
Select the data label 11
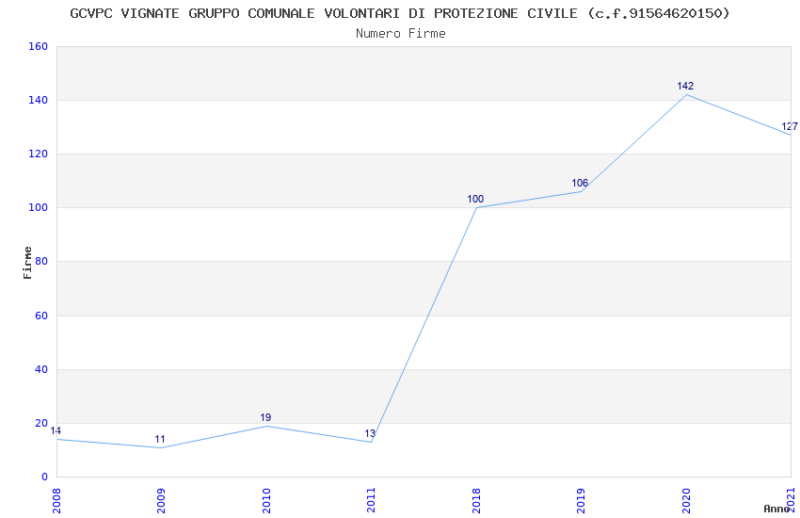pos(160,440)
